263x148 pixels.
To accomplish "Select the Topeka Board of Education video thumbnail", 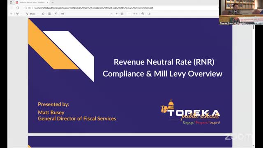I will coord(241,12).
